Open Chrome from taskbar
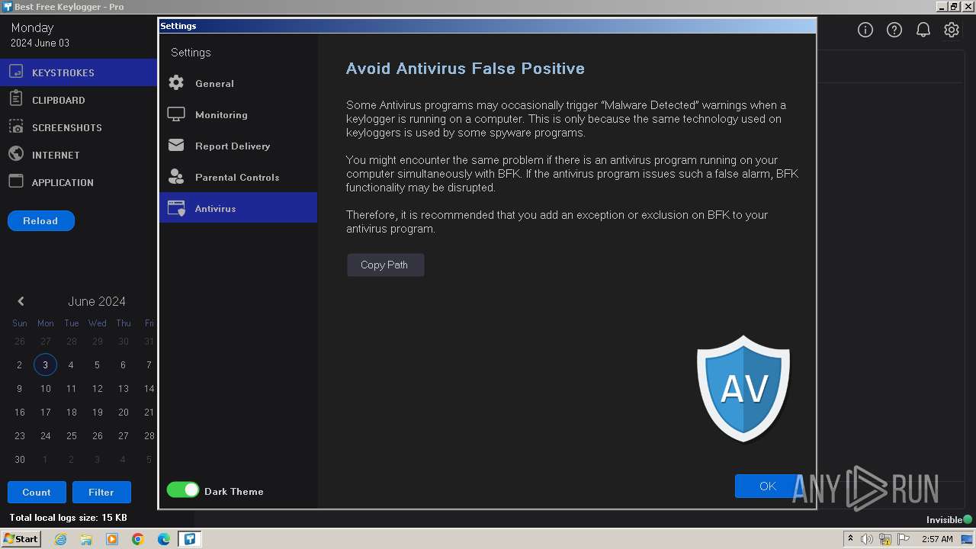The image size is (976, 549). 138,539
